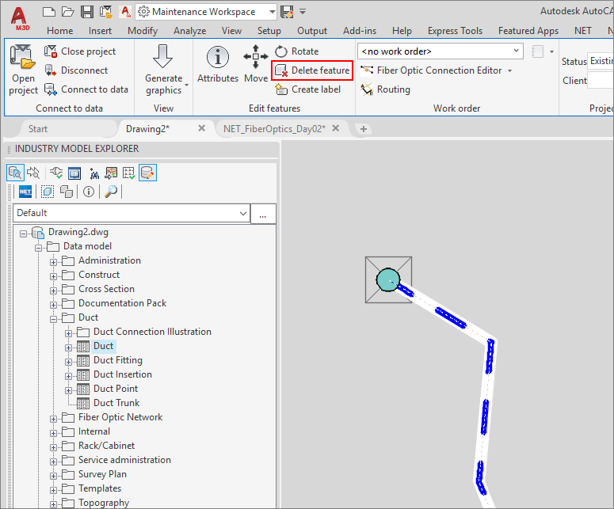Click the magnifying glass zoom icon

coord(111,192)
